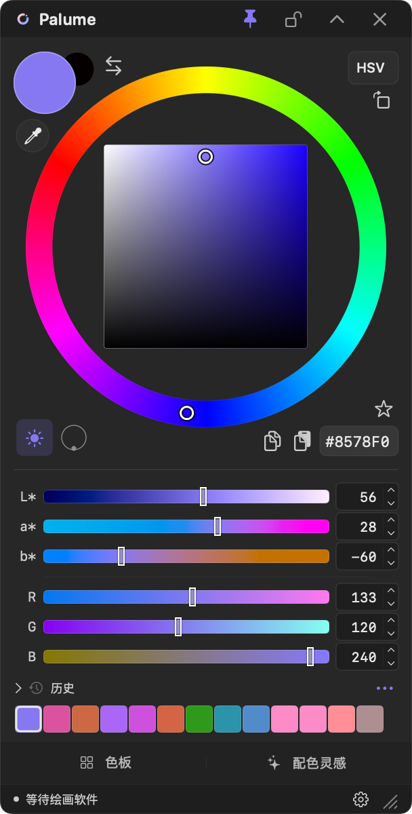This screenshot has height=814, width=412.
Task: Click the 历史 label text
Action: 62,688
